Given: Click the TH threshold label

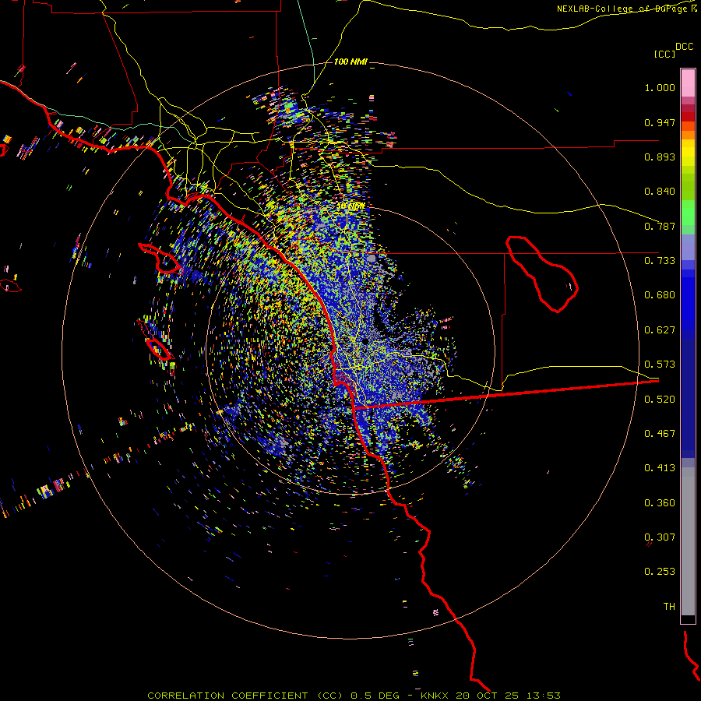Looking at the screenshot, I should click(x=669, y=607).
